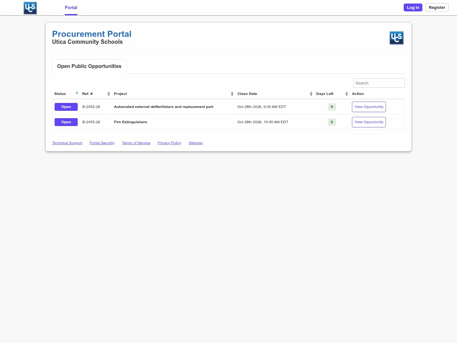Open Portal Security link
The image size is (457, 343).
102,143
